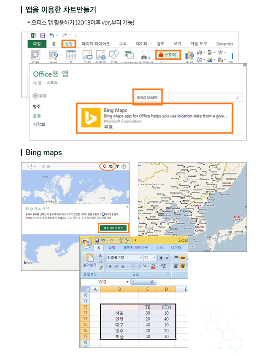Click the location pin icon in Bing Maps
This screenshot has height=356, width=268.
click(x=105, y=167)
